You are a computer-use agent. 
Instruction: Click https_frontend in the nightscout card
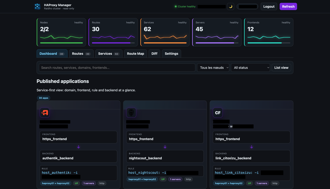coord(141,139)
